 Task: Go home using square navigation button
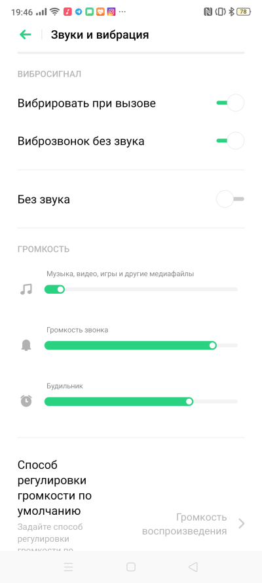131,567
